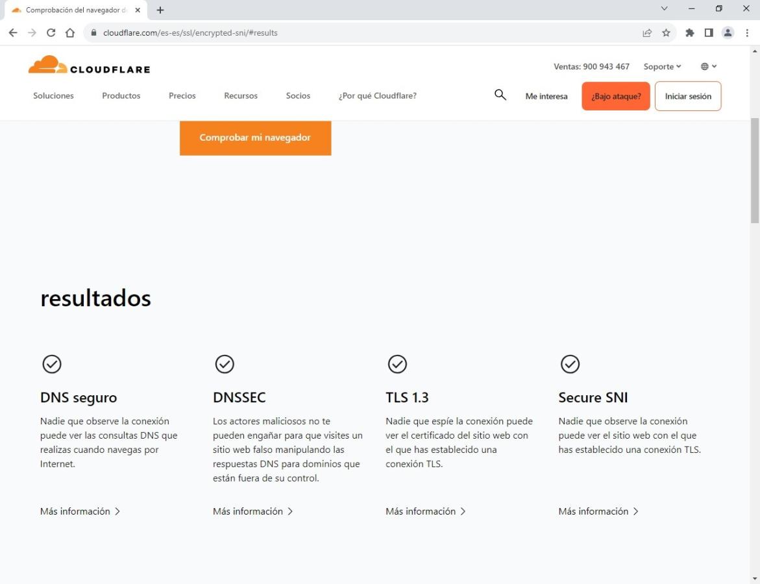Viewport: 760px width, 584px height.
Task: Open the tab search chevron
Action: click(x=664, y=9)
